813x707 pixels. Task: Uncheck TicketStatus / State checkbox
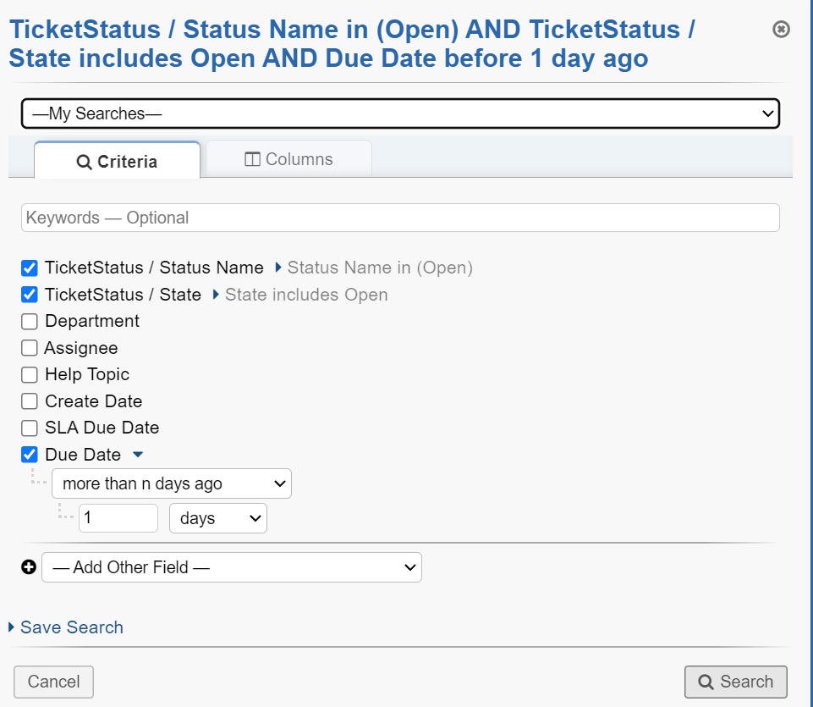(30, 295)
